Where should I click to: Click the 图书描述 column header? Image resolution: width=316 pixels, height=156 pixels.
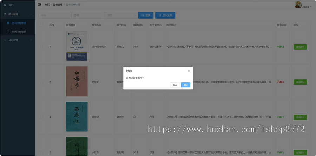(x=171, y=25)
